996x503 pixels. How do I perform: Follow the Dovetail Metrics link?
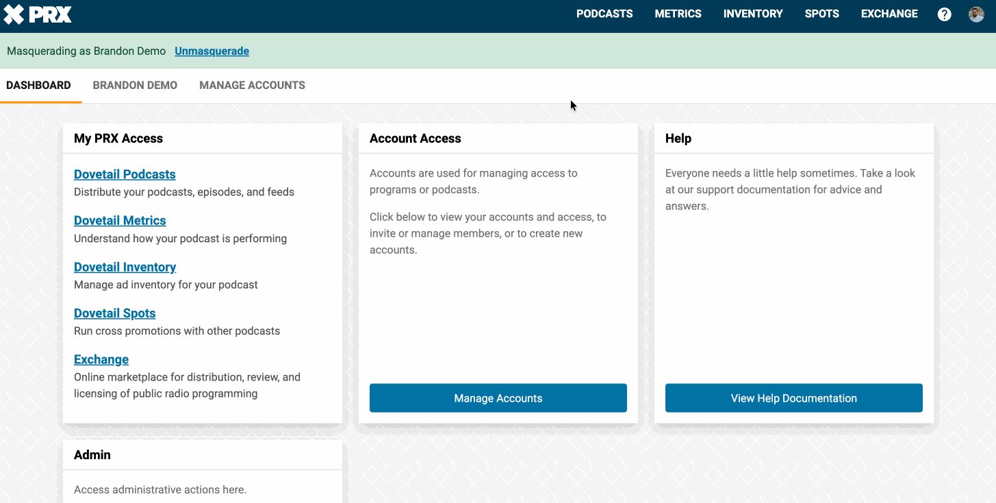click(120, 220)
